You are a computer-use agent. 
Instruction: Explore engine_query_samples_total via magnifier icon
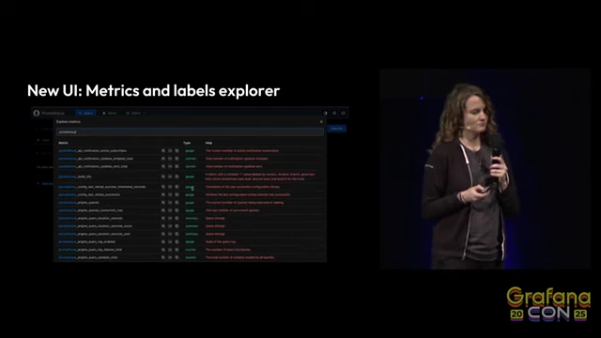point(163,257)
